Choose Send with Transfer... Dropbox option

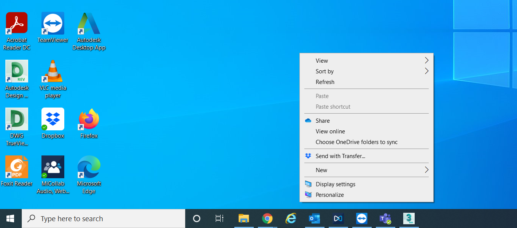point(367,156)
